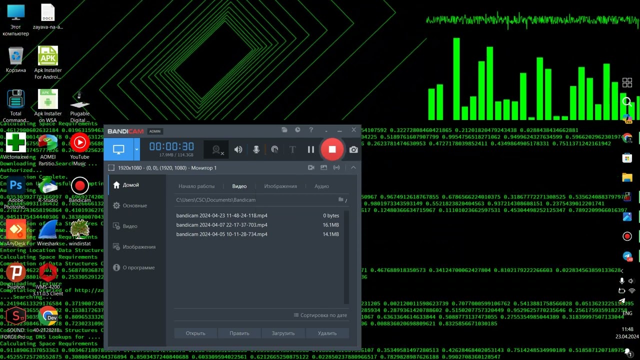Click broadcast signal icon in status bar
Image resolution: width=640 pixels, height=360 pixels.
point(336,167)
